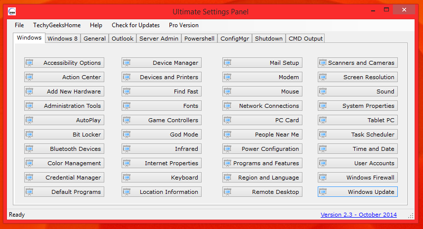This screenshot has height=229, width=423.
Task: Select the CMD Output tab
Action: click(305, 39)
